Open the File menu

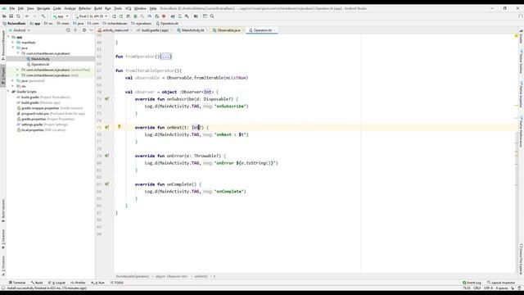coord(11,8)
